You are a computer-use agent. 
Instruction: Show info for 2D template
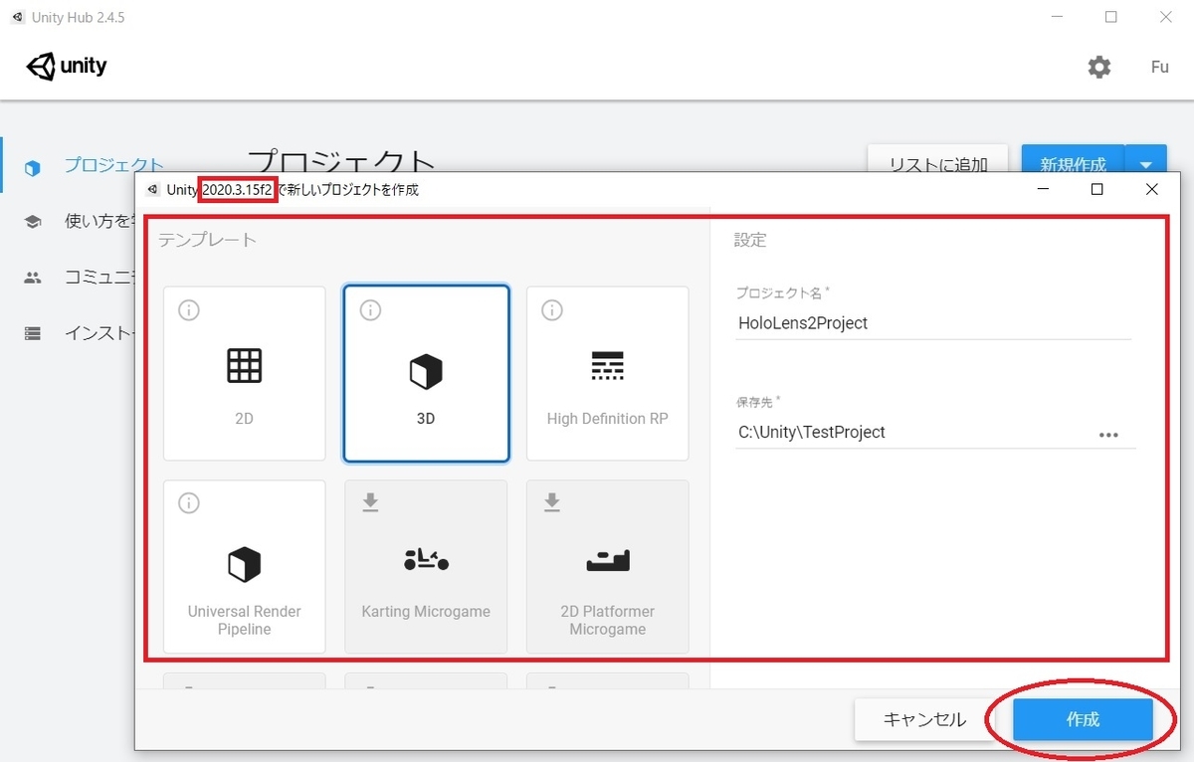188,310
